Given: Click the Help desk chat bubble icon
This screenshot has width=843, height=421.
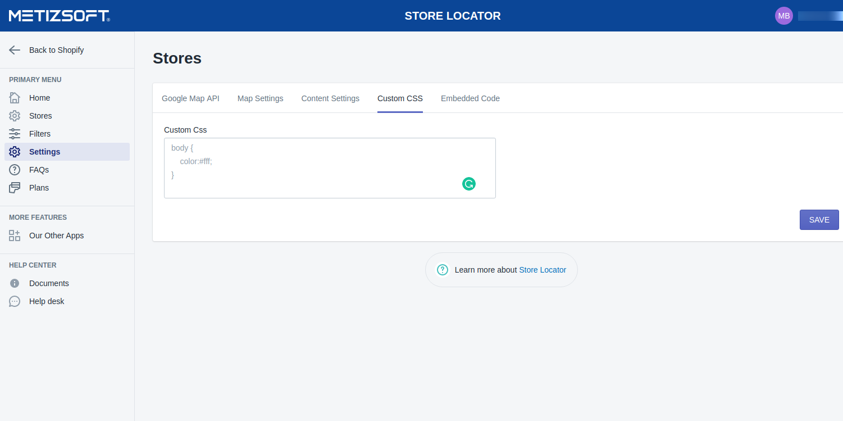Looking at the screenshot, I should click(15, 301).
